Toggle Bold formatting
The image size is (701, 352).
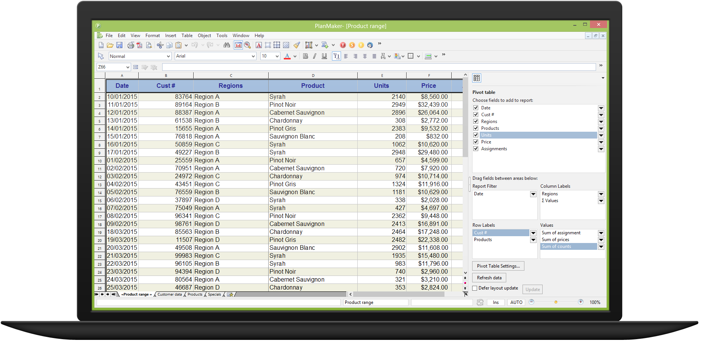(x=305, y=56)
